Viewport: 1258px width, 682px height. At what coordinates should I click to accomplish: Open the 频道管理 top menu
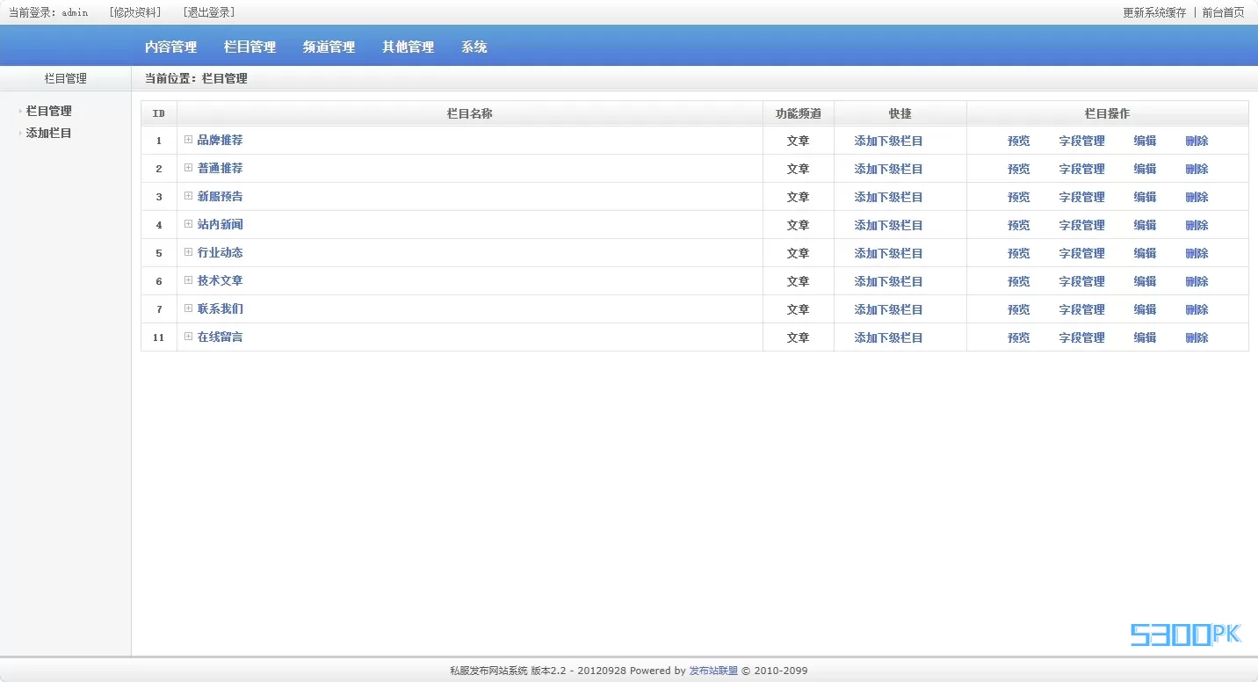pos(329,47)
